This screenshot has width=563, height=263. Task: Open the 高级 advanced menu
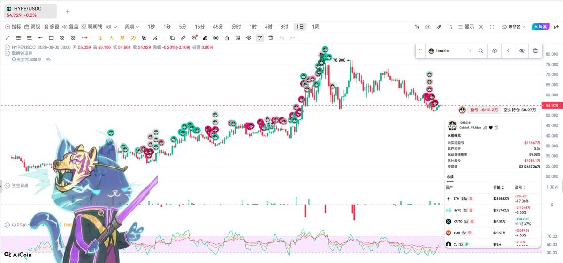pyautogui.click(x=33, y=27)
